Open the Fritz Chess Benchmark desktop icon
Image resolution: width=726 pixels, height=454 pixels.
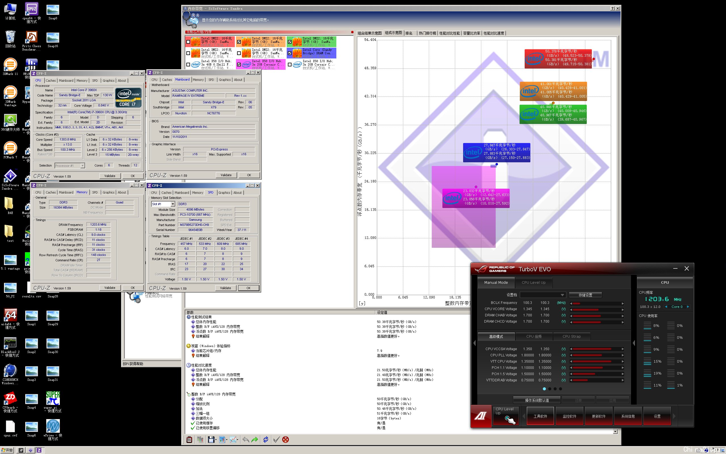(31, 41)
